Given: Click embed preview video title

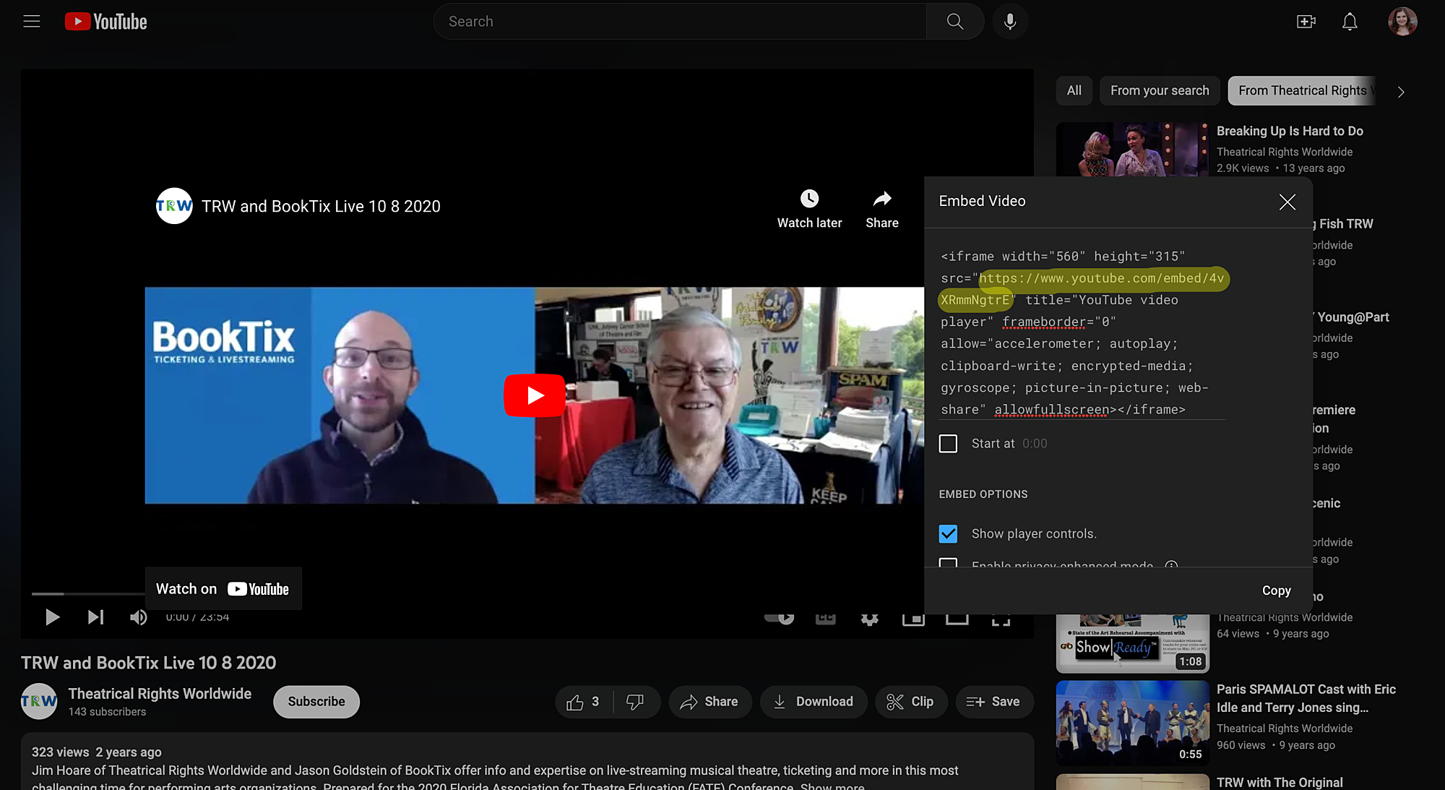Looking at the screenshot, I should 321,207.
